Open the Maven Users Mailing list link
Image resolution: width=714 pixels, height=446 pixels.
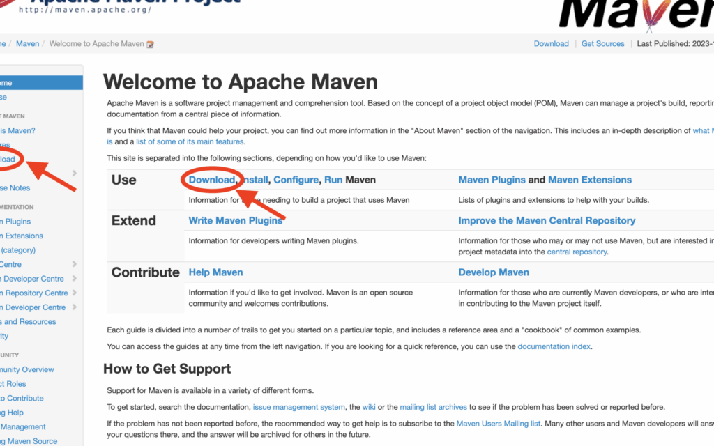[x=499, y=423]
